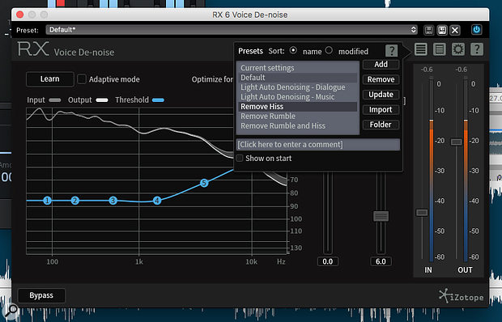Select threshold node 2
Viewport: 502px width, 322px height.
click(75, 201)
